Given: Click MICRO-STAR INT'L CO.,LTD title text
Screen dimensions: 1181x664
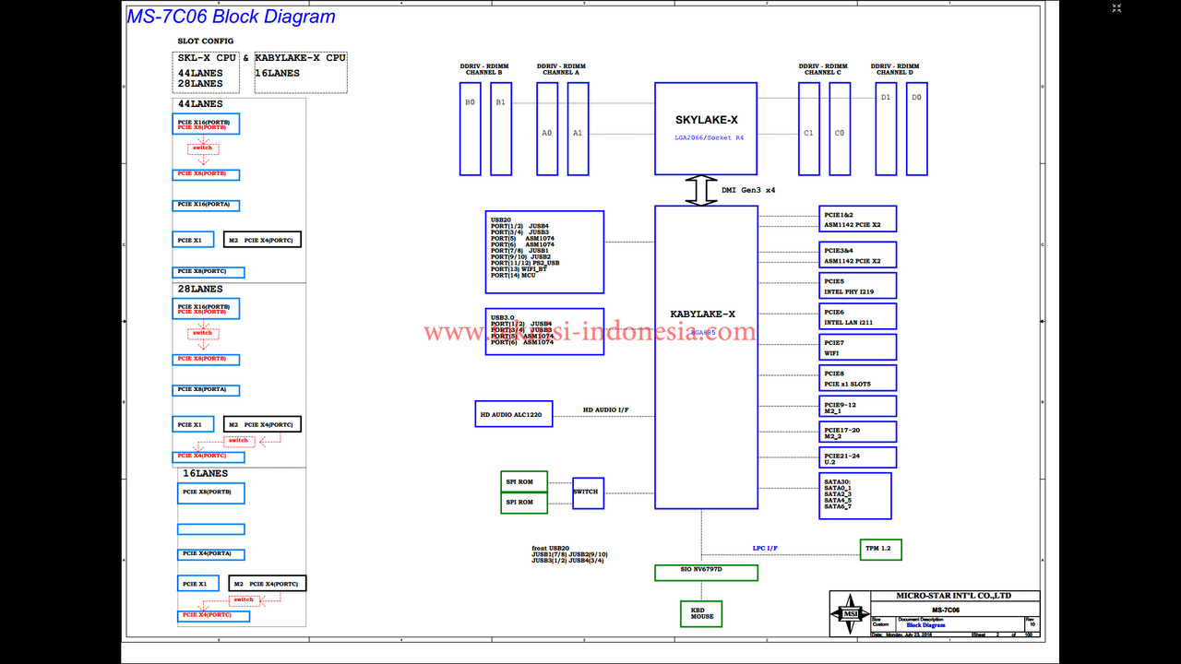Looking at the screenshot, I should 953,596.
